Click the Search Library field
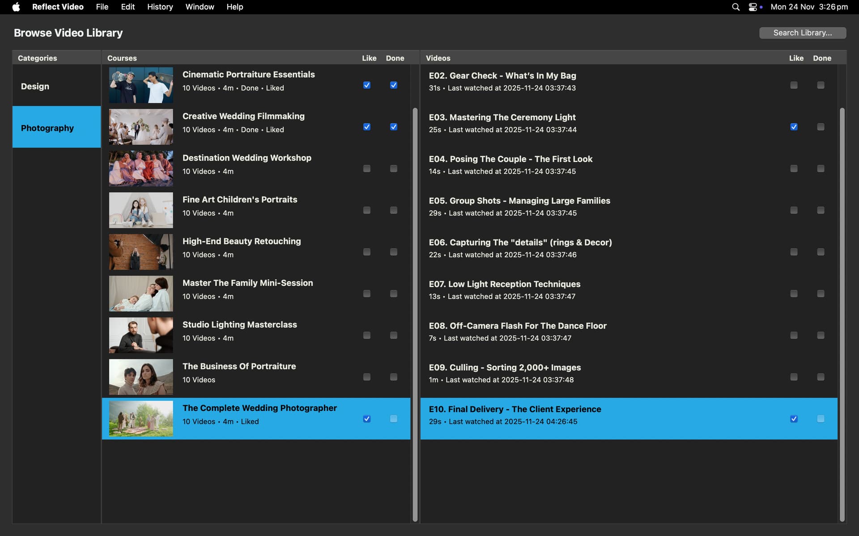The height and width of the screenshot is (536, 859). 802,33
